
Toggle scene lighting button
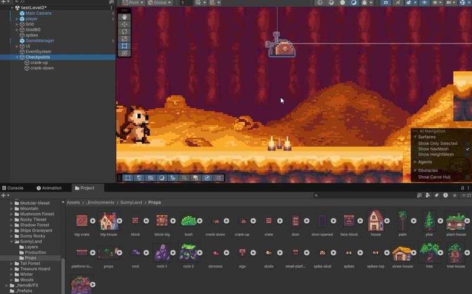(x=398, y=3)
